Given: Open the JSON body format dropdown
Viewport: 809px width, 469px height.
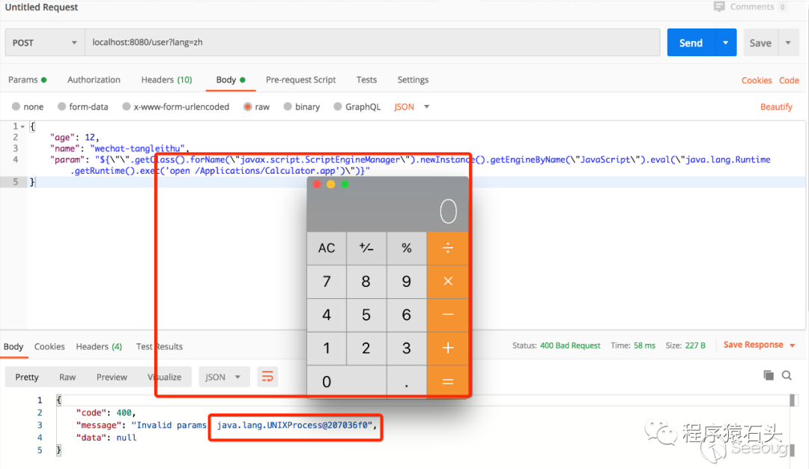Looking at the screenshot, I should [x=412, y=107].
